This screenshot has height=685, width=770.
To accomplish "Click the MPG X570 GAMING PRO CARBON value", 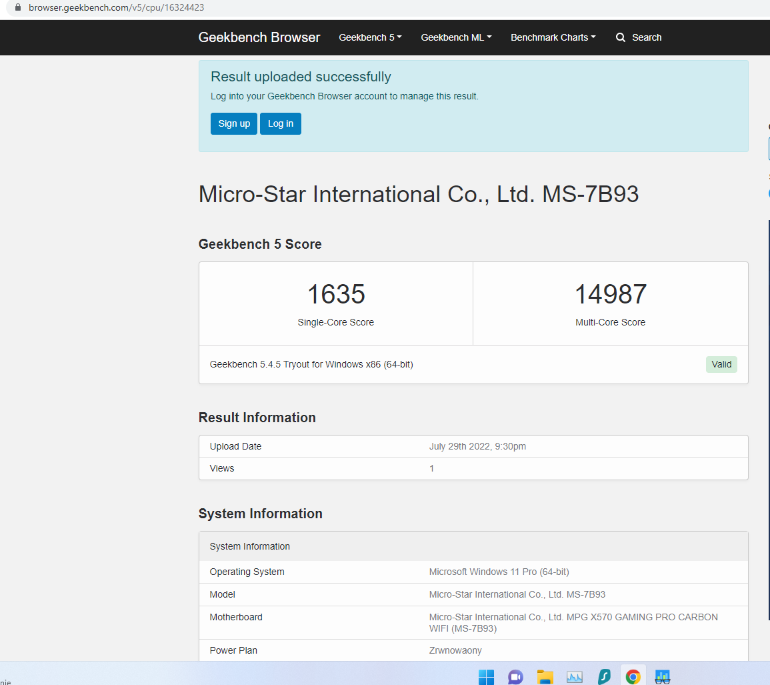I will coord(573,622).
